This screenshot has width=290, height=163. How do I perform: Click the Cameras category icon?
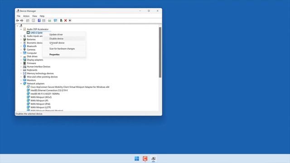click(x=24, y=49)
